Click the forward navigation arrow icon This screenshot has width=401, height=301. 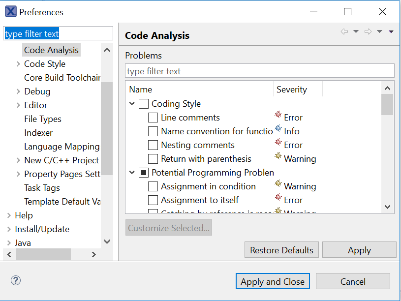tap(368, 32)
